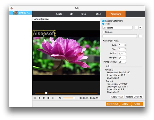The height and width of the screenshot is (120, 154).
Task: Switch to the Rotate tab
Action: tap(59, 14)
